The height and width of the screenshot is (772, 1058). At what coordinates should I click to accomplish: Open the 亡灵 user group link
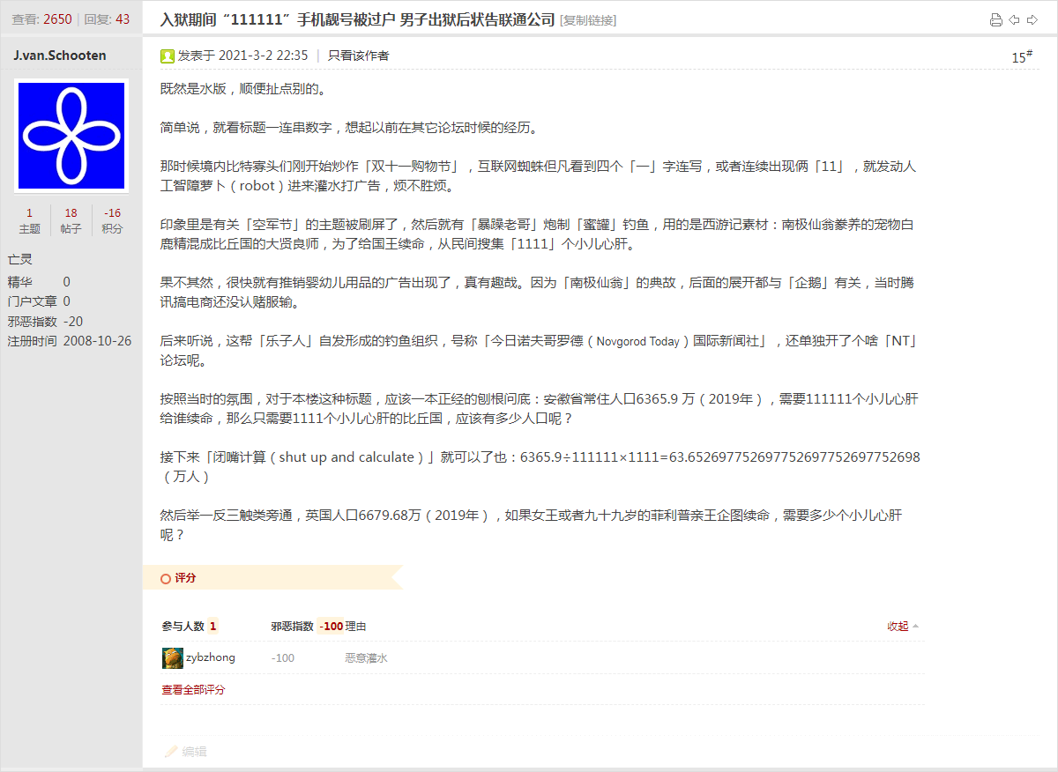click(x=19, y=260)
